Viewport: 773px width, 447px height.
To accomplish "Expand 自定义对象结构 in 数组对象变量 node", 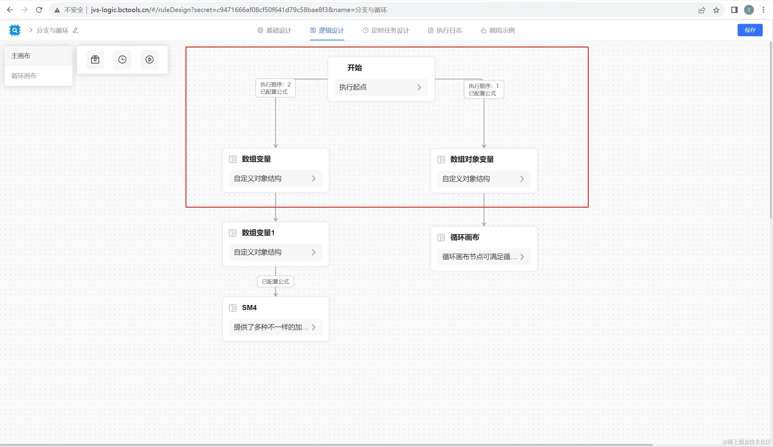I will [522, 179].
